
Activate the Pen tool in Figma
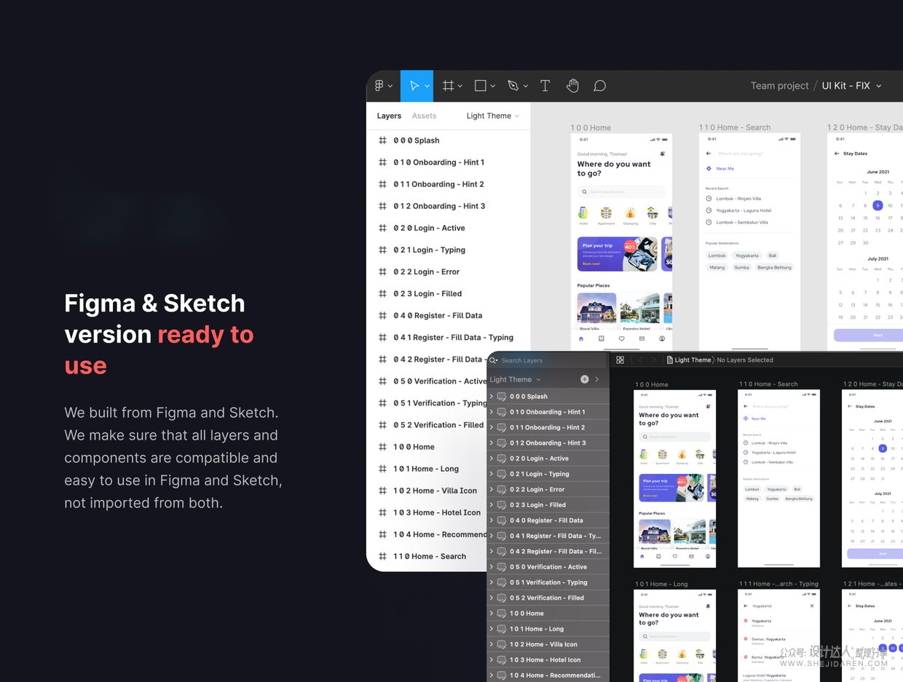513,86
